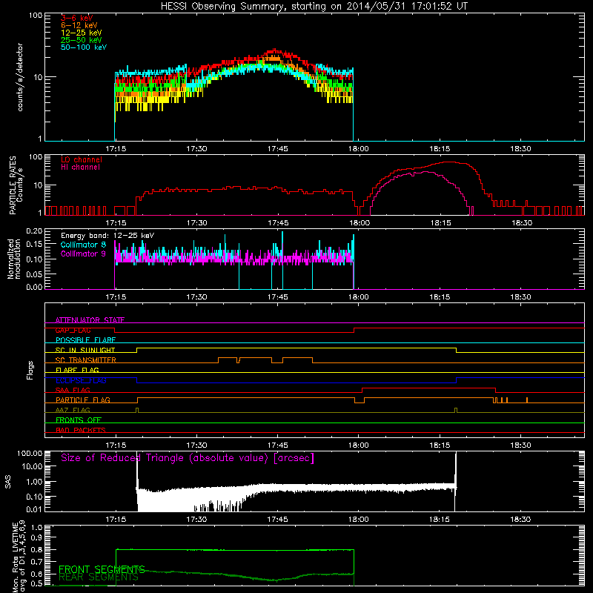This screenshot has height=593, width=593.
Task: Click the PARTICLE_FLAG label
Action: [x=83, y=400]
